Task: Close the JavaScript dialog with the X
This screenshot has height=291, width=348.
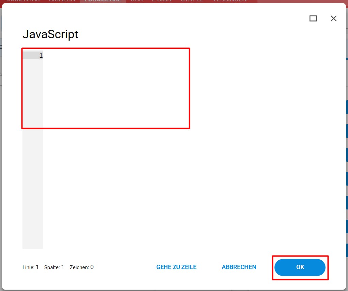Action: tap(333, 18)
